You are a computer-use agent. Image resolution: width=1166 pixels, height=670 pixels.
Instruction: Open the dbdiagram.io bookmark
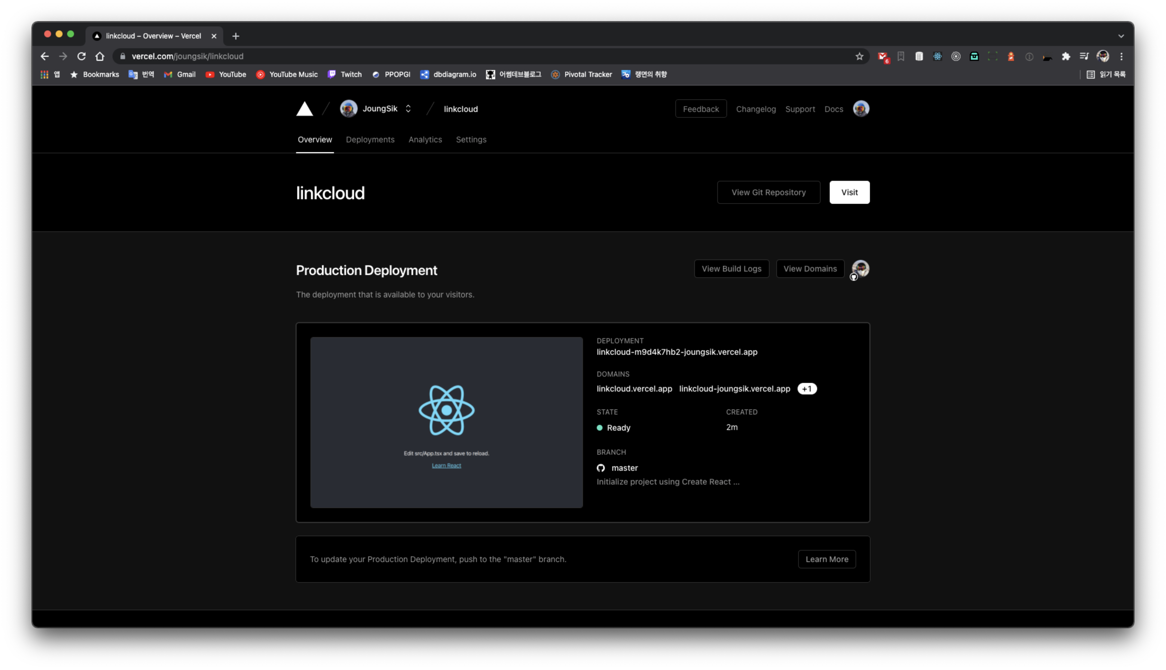point(448,75)
